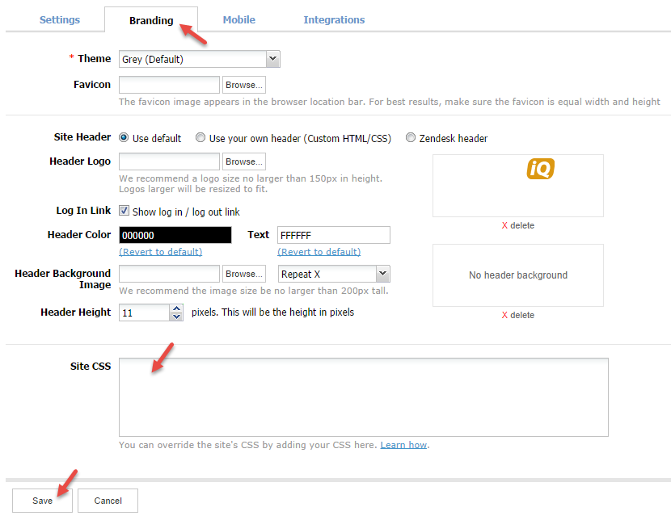Image resolution: width=671 pixels, height=520 pixels.
Task: Open the Mobile tab
Action: pos(238,19)
